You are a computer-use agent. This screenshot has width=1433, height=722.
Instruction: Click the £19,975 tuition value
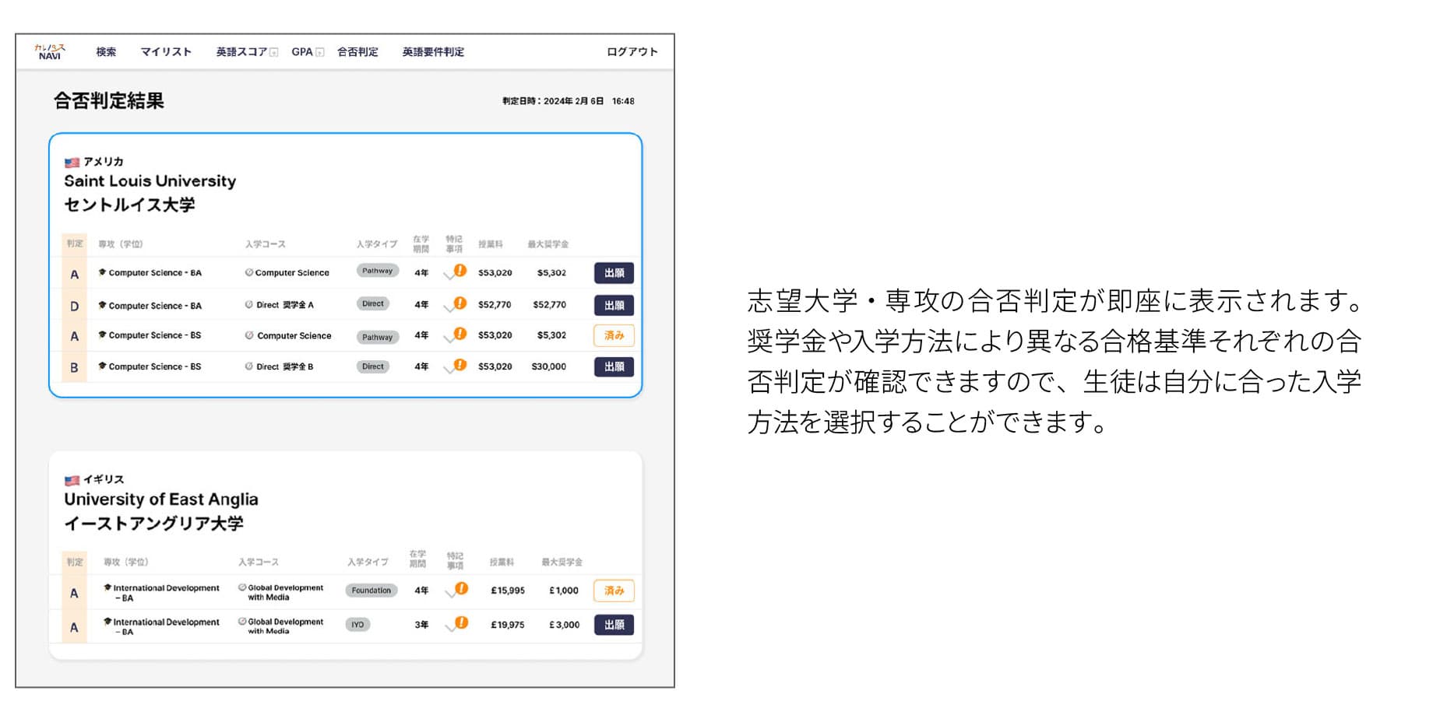[x=508, y=625]
